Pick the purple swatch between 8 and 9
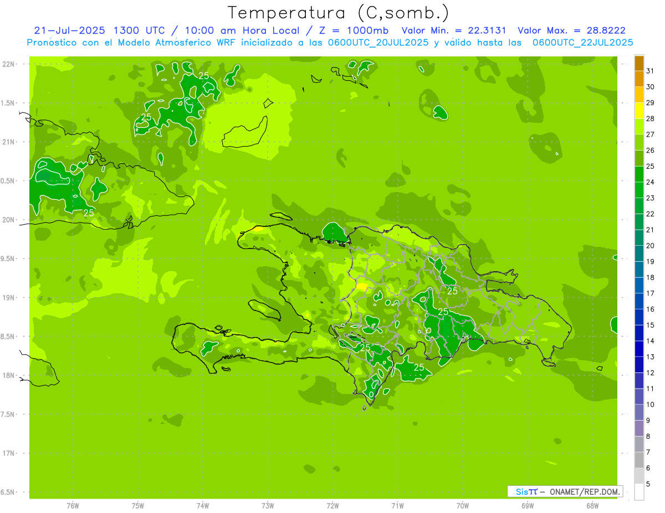This screenshot has height=513, width=665. tap(639, 428)
